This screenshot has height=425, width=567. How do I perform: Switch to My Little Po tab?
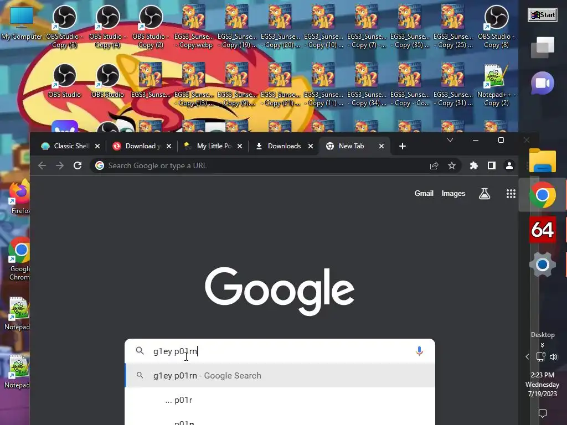213,146
